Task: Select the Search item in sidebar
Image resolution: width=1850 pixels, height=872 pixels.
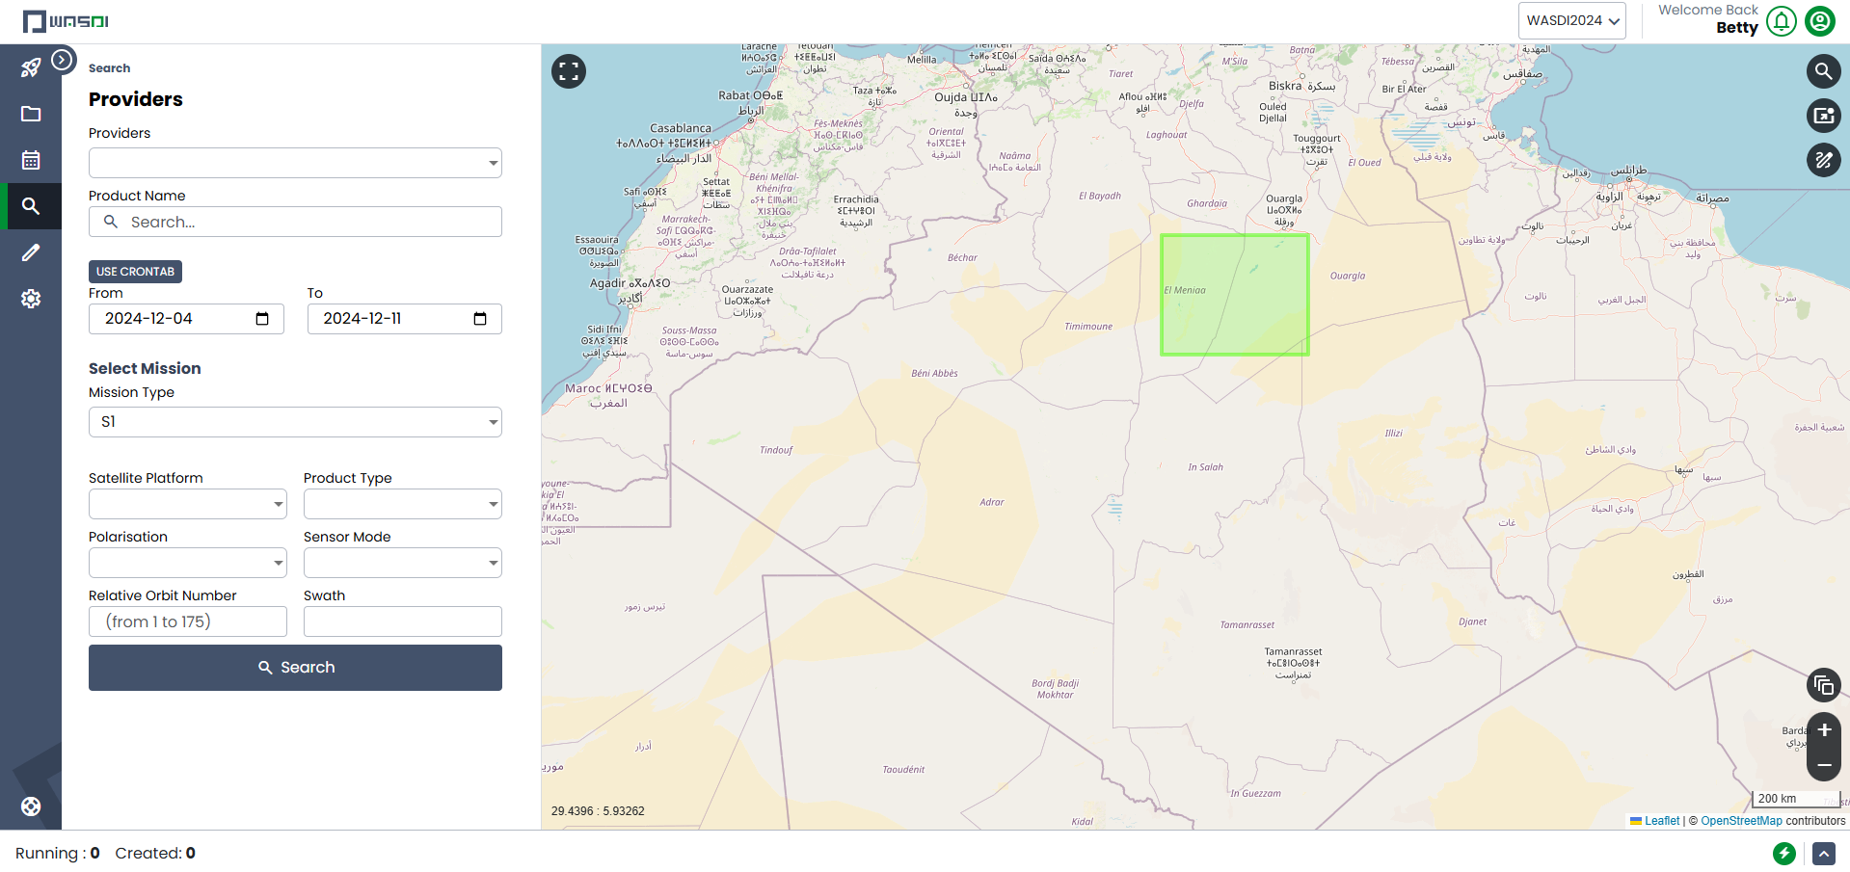Action: (x=31, y=206)
